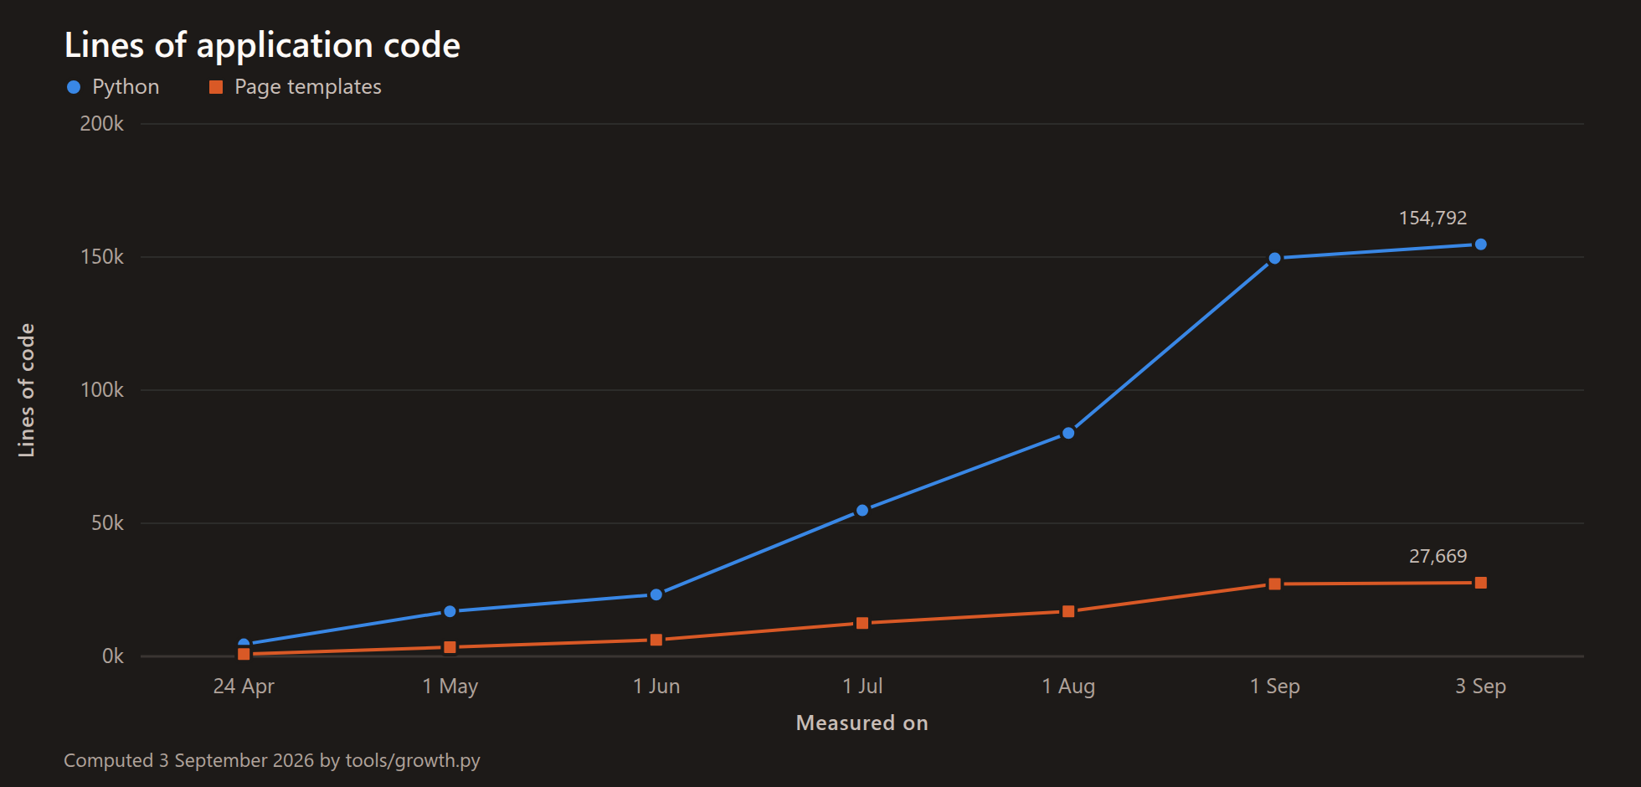Click the 24 Apr x-axis label
The width and height of the screenshot is (1641, 787).
click(x=244, y=687)
